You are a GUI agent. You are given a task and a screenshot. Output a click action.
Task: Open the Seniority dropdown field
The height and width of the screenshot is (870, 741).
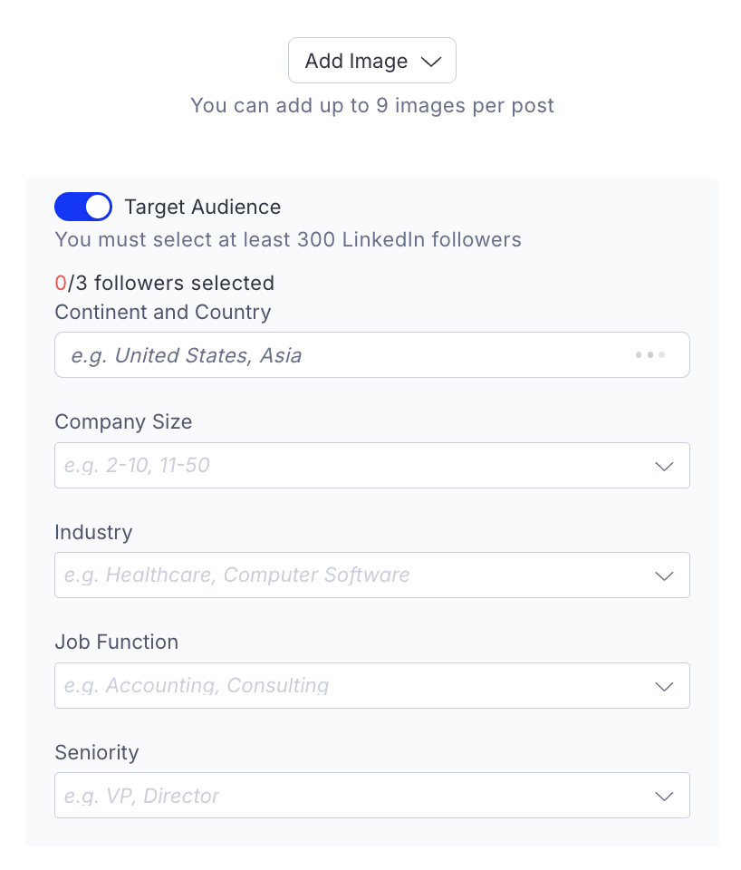pos(353,796)
